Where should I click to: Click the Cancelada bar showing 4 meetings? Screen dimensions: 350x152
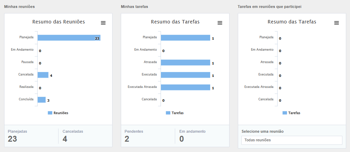[43, 75]
